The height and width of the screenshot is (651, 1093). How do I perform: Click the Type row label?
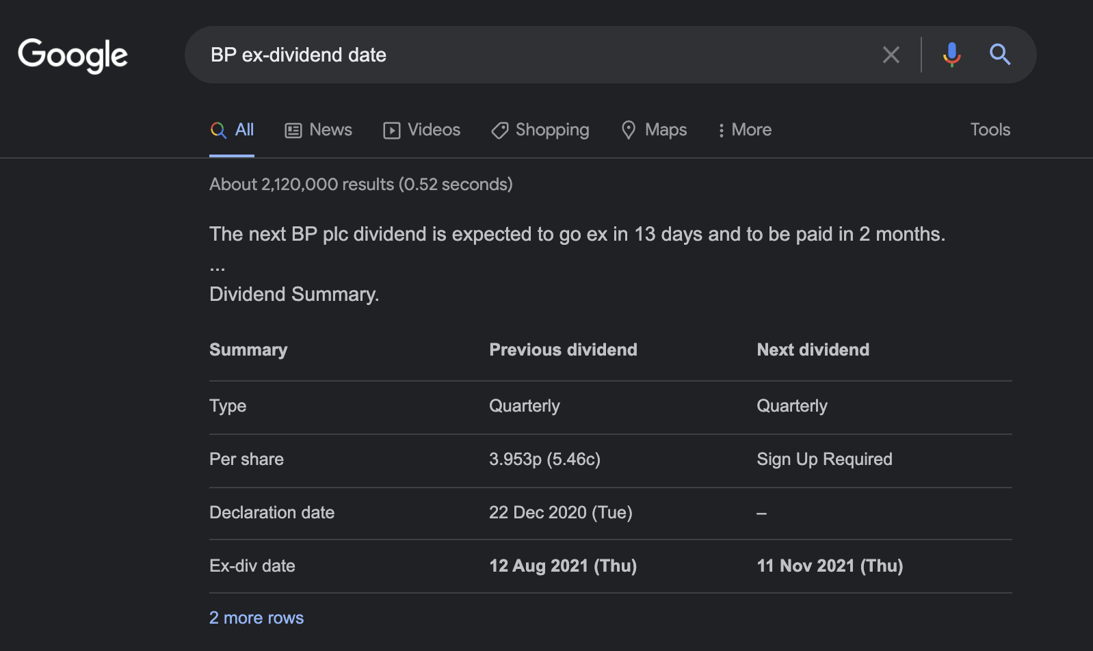point(228,406)
